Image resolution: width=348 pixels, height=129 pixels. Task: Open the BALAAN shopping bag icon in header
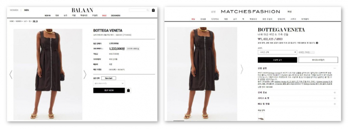153,10
